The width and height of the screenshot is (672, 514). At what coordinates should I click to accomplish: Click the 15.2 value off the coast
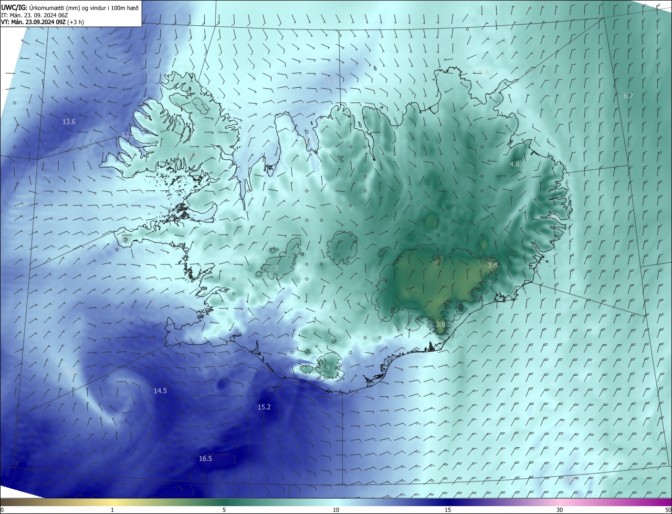coord(264,407)
